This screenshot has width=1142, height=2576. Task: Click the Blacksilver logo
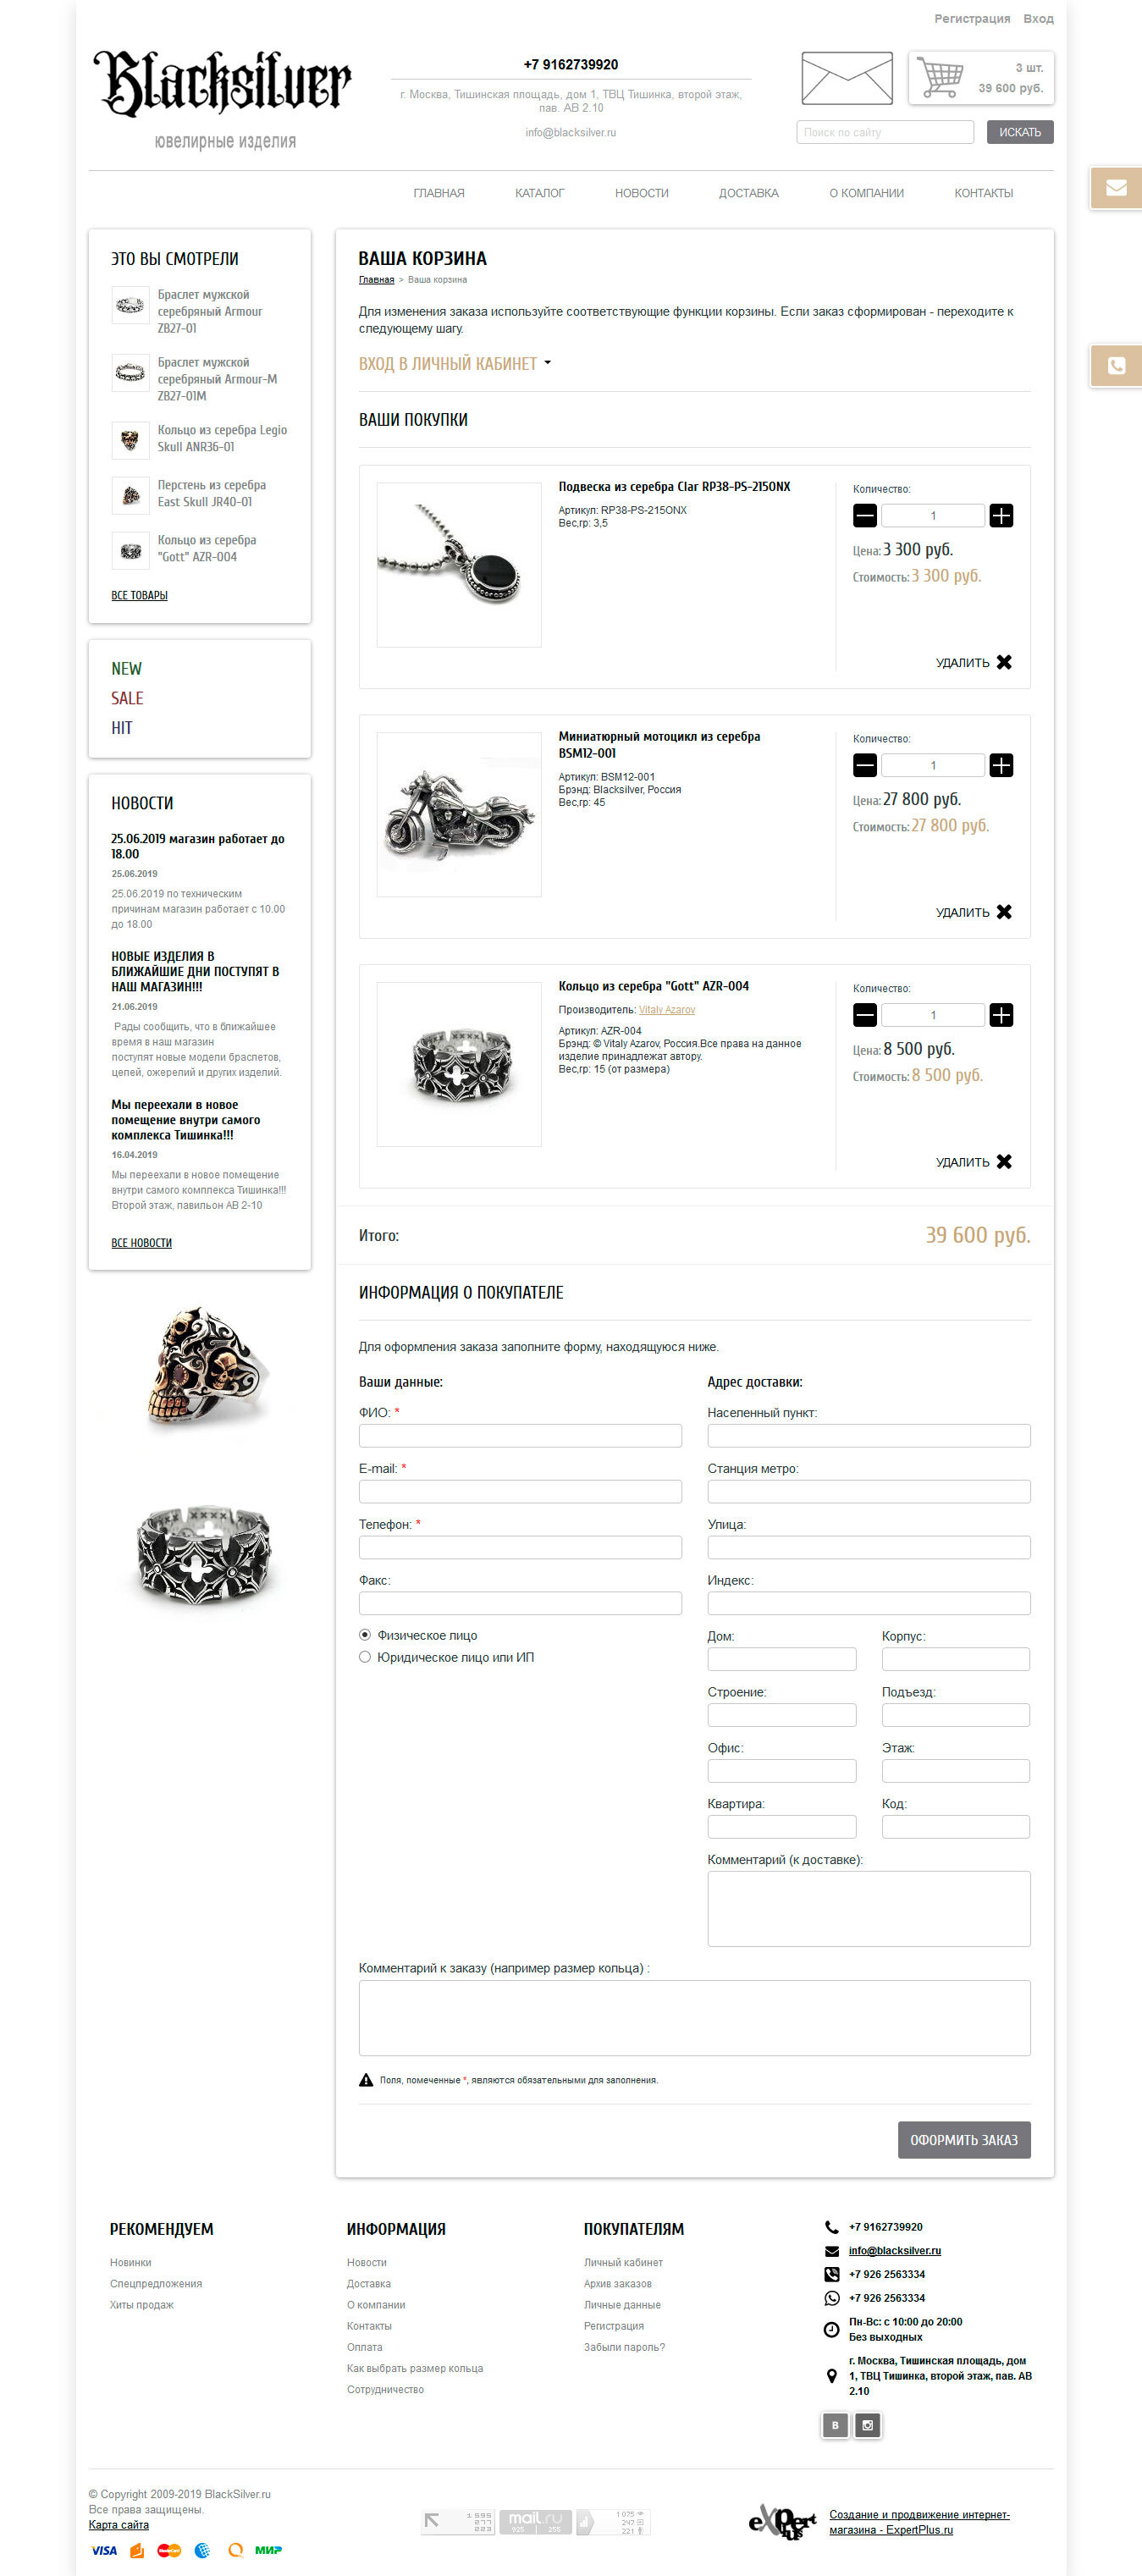tap(222, 84)
